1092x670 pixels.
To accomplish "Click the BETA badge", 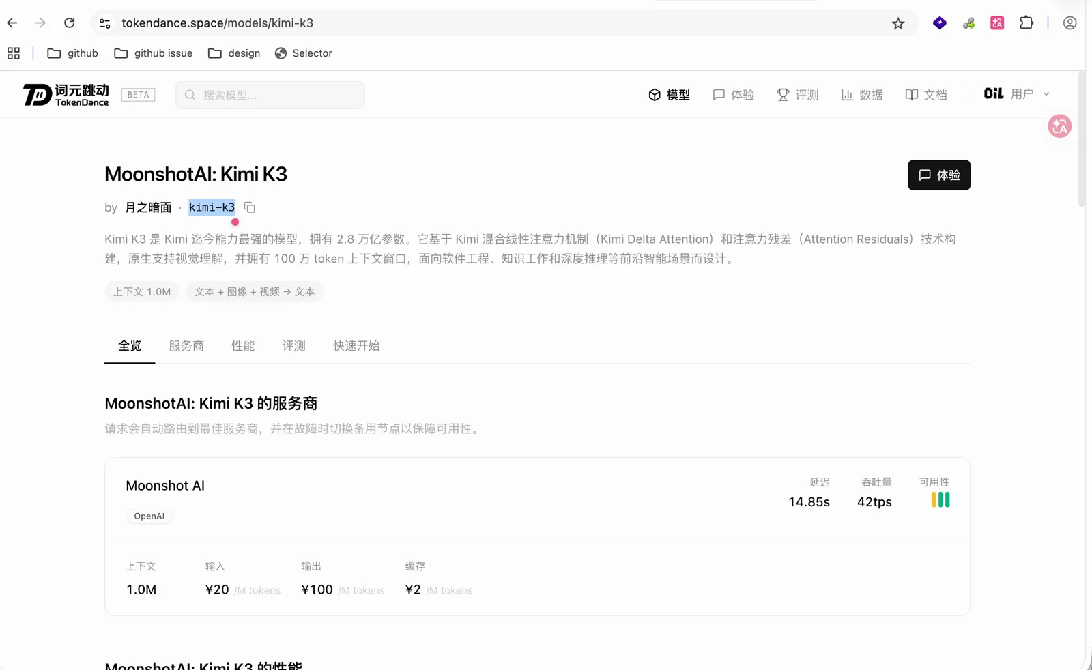I will pyautogui.click(x=138, y=95).
